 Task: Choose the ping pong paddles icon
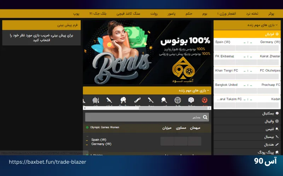(123, 101)
